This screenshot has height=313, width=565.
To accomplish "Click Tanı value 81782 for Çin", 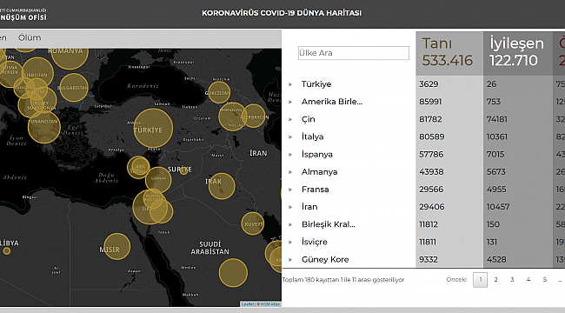I will (x=430, y=119).
